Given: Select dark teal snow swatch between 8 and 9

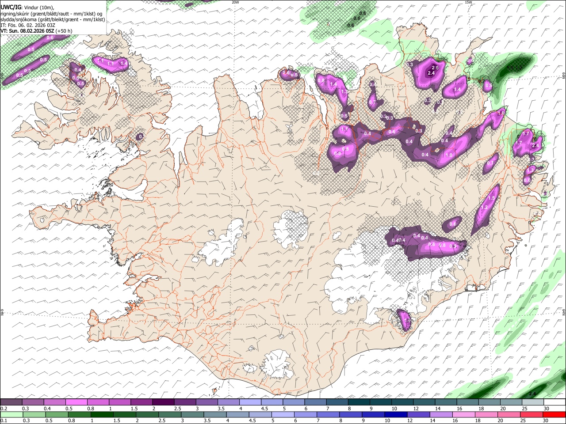Looking at the screenshot, I should click(x=359, y=402).
